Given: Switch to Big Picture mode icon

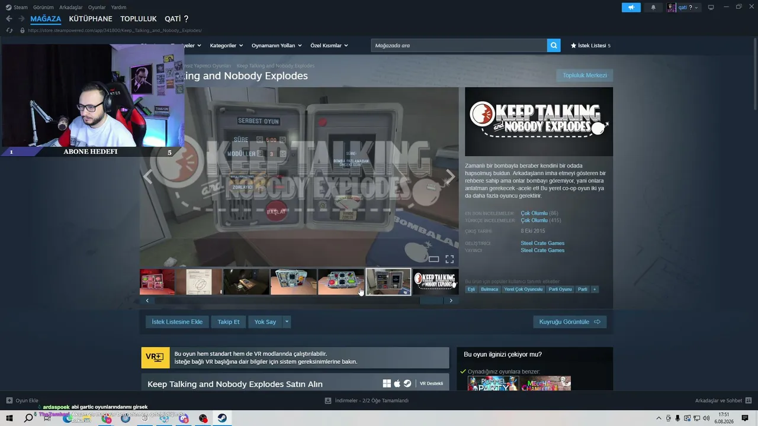Looking at the screenshot, I should (x=711, y=7).
